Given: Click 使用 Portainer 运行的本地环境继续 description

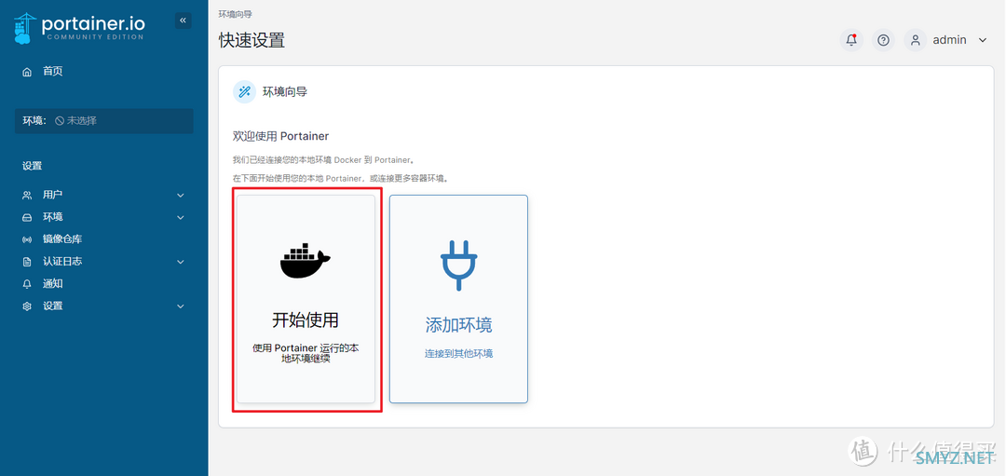Looking at the screenshot, I should [306, 353].
